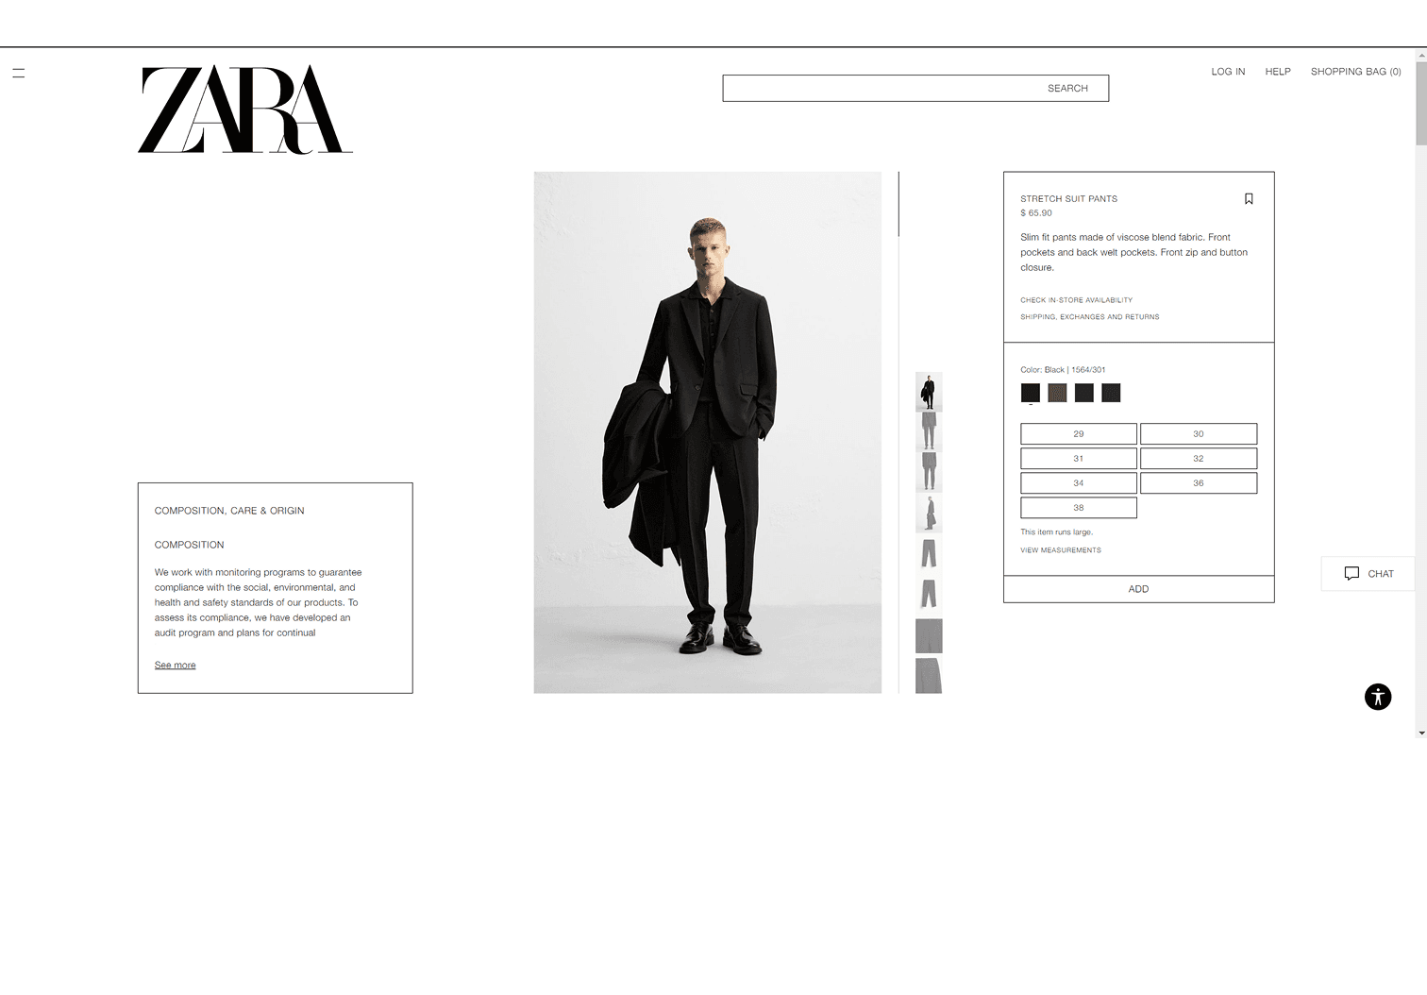View the first product thumbnail image
This screenshot has width=1427, height=995.
(929, 391)
